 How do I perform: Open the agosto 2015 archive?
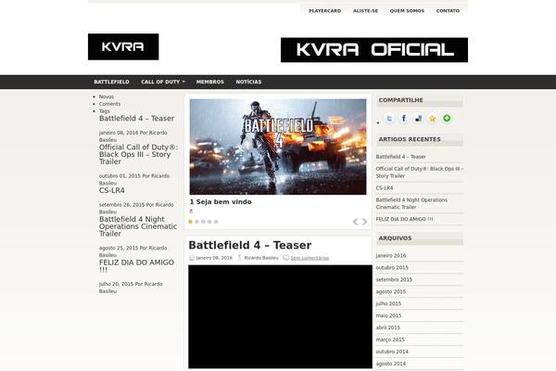tap(391, 291)
